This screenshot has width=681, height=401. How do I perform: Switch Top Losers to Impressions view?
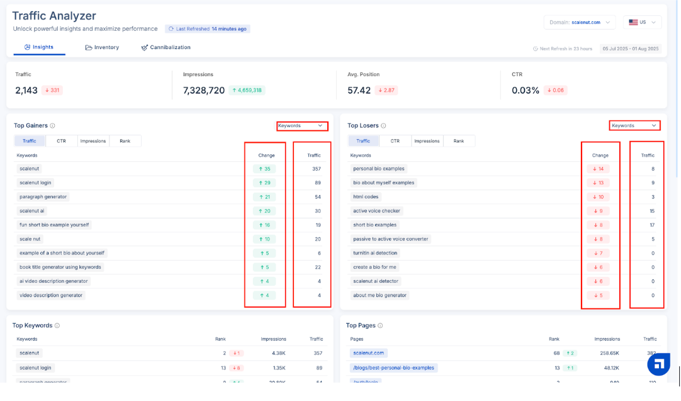coord(427,141)
